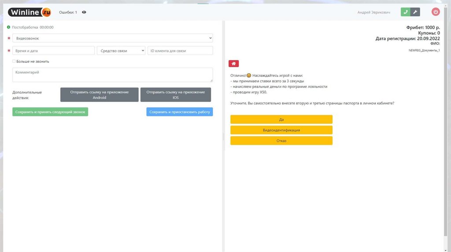Send the Android app link
451x252 pixels.
click(x=100, y=95)
